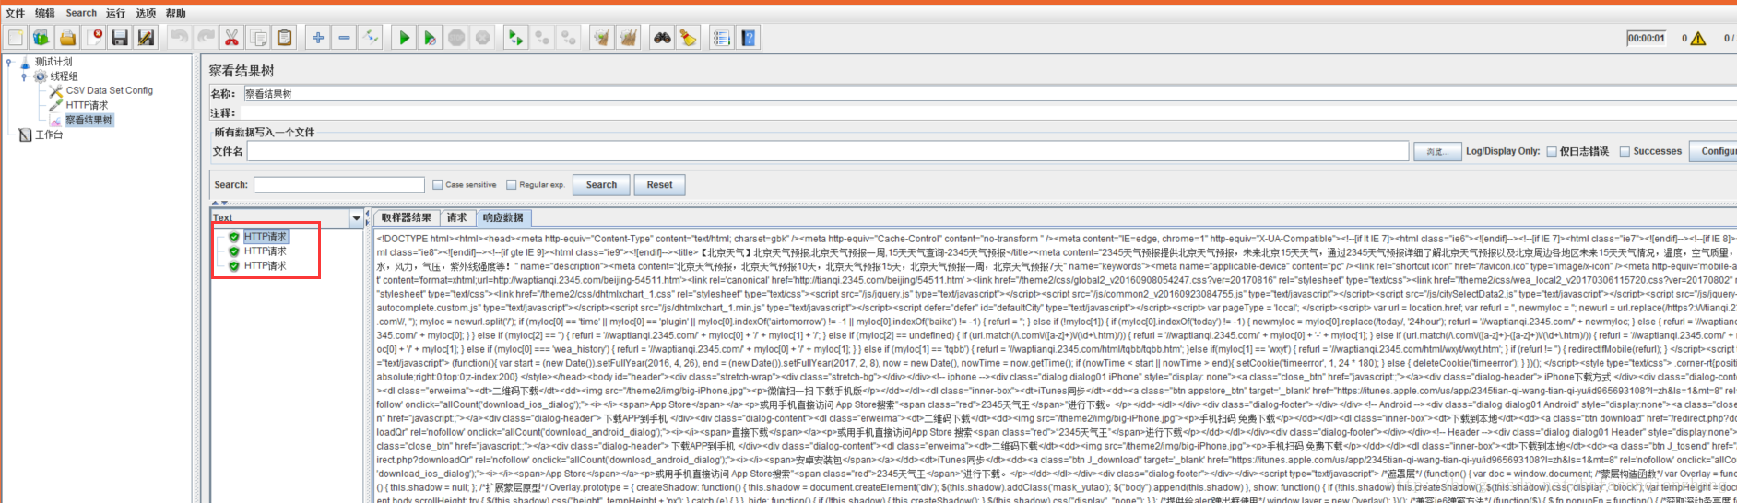Collapse all nodes with the blue minus icon
The height and width of the screenshot is (503, 1737).
pos(344,38)
